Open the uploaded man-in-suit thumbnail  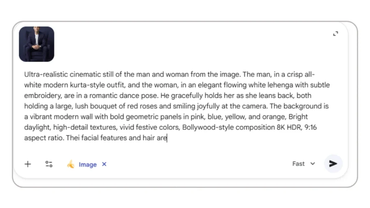pos(36,44)
